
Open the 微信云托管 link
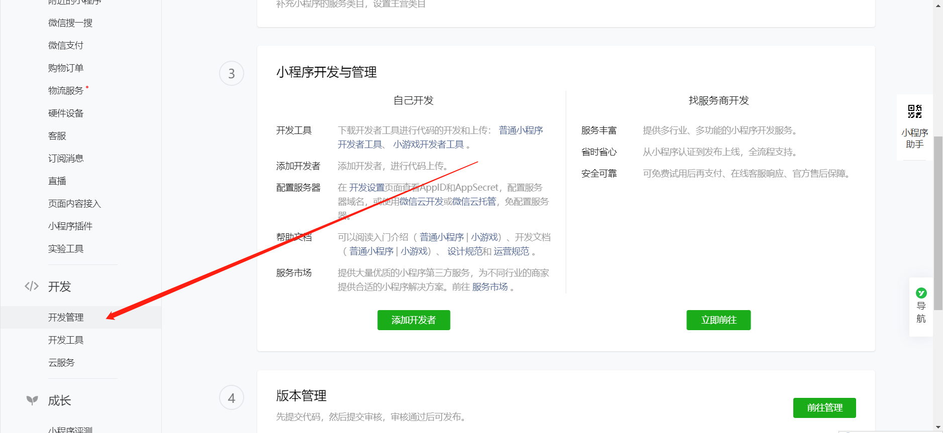[474, 202]
